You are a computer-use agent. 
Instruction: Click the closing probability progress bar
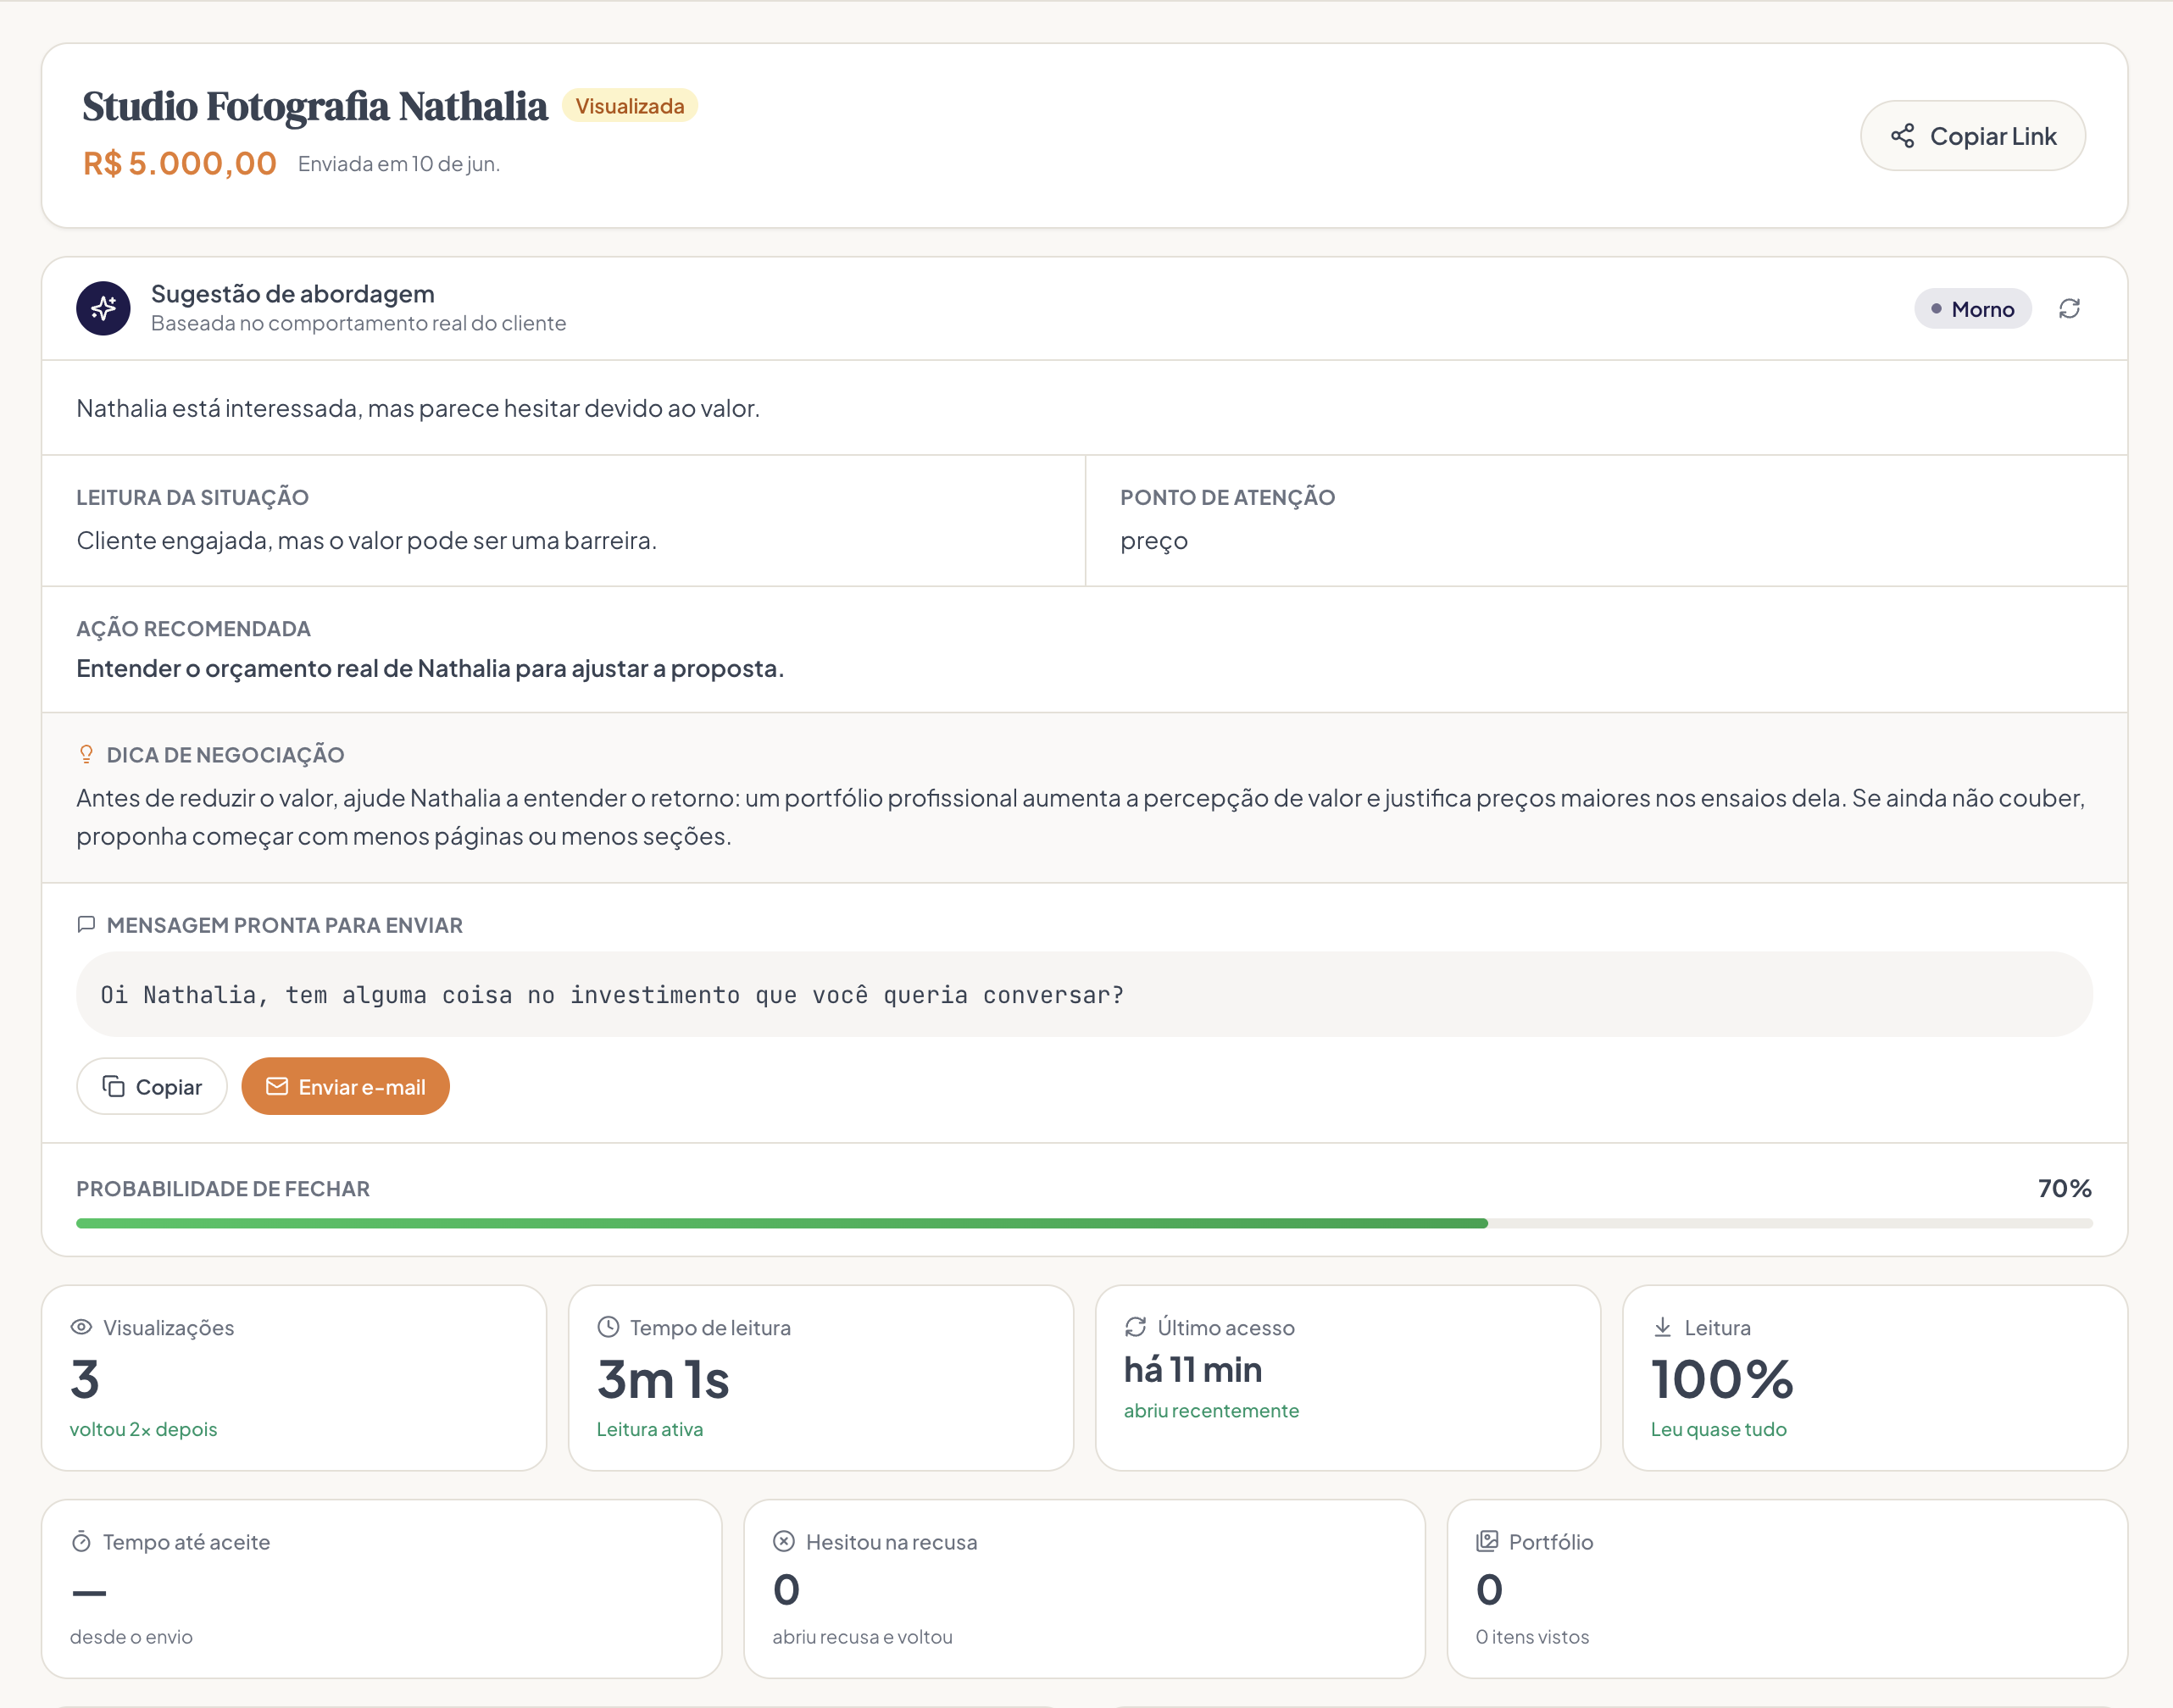pos(1085,1223)
